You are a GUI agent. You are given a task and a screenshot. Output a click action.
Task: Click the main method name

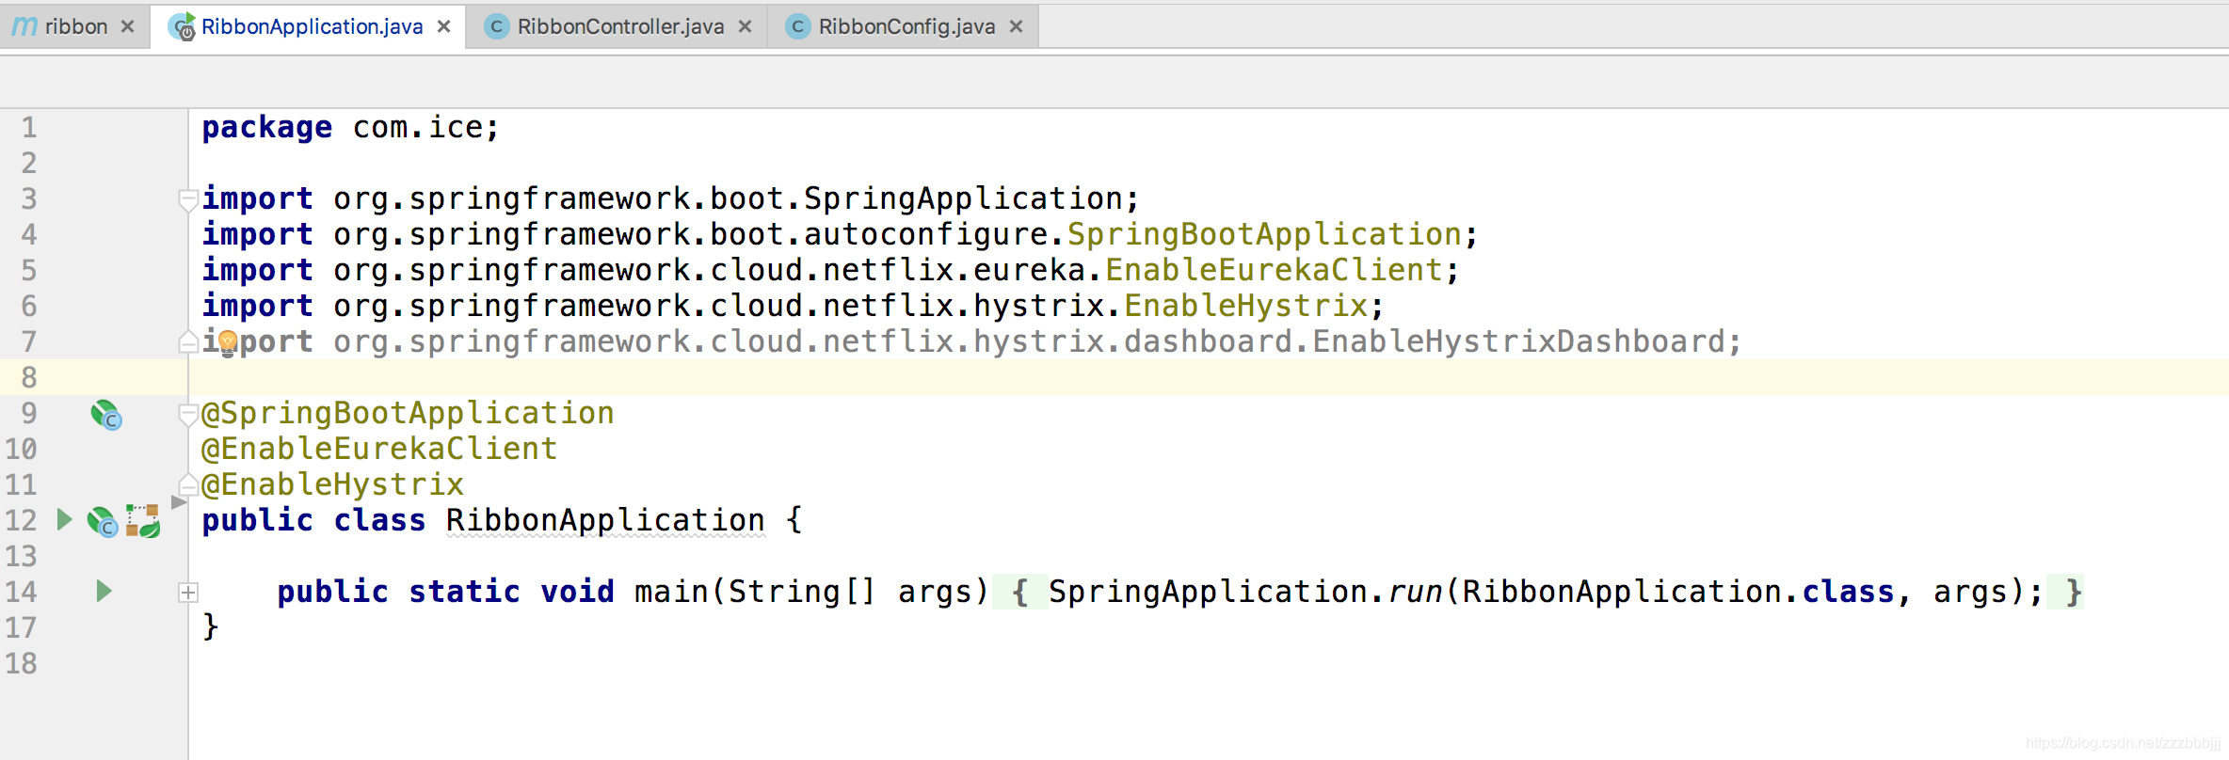[x=671, y=592]
